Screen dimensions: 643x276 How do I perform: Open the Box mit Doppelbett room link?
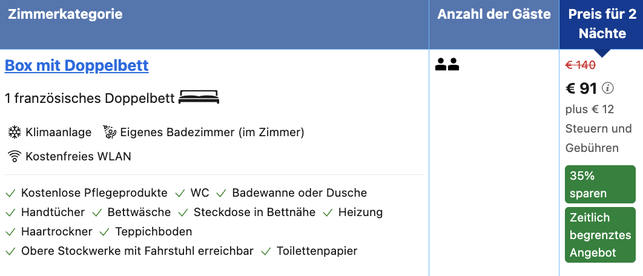77,65
